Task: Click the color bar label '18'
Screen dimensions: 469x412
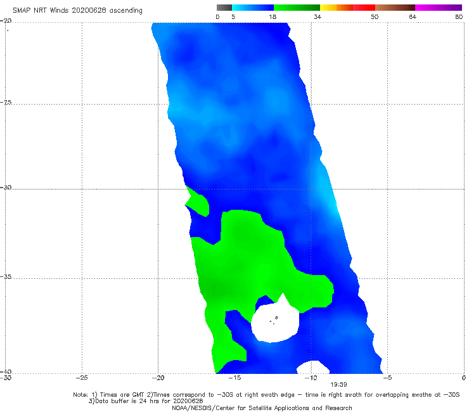Action: 273,16
